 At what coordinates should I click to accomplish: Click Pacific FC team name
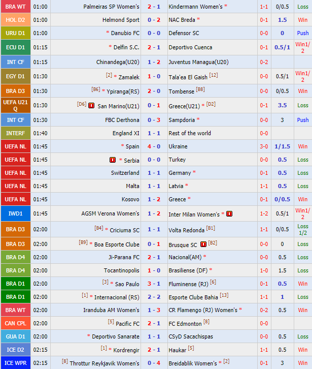(x=127, y=324)
